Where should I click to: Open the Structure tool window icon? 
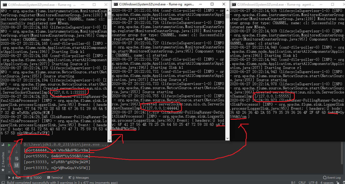(3, 145)
